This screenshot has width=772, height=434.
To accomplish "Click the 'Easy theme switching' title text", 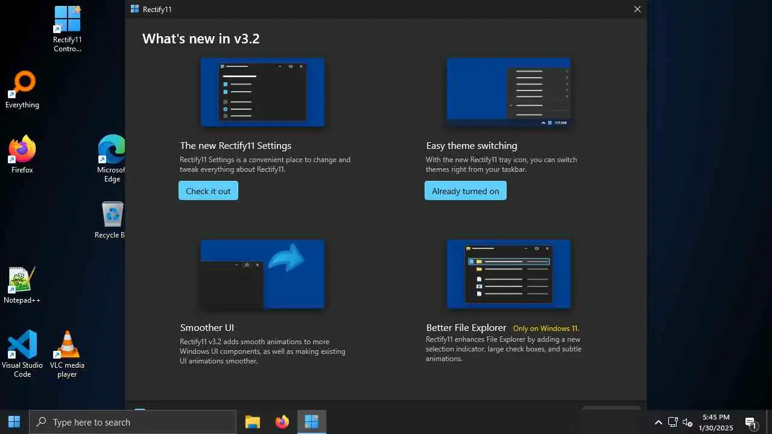I will 472,145.
